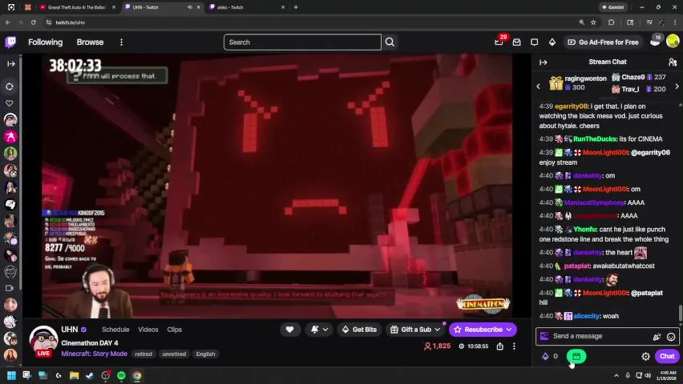Open the Twitch inbox notifications
The width and height of the screenshot is (683, 384).
517,42
